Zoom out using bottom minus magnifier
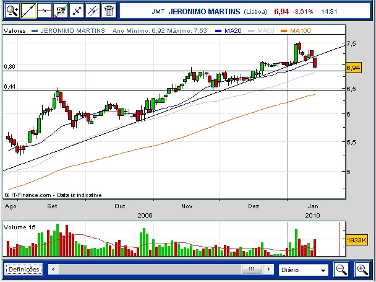The height and width of the screenshot is (282, 376). tap(341, 270)
